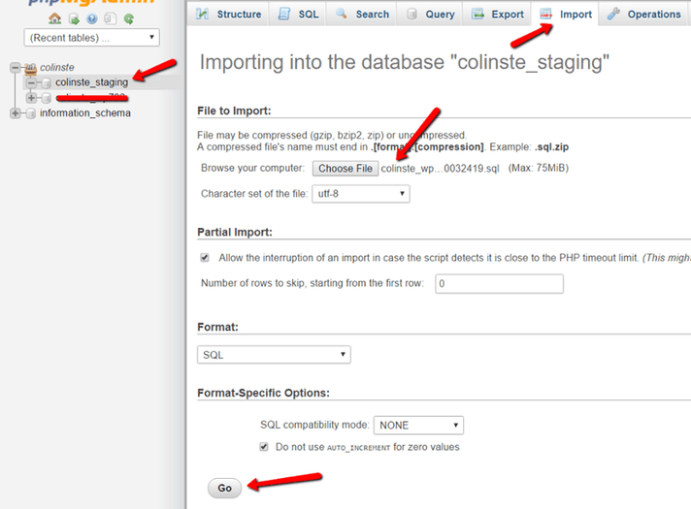Open the SQL compatibility mode NONE dropdown
The image size is (691, 509).
click(418, 425)
